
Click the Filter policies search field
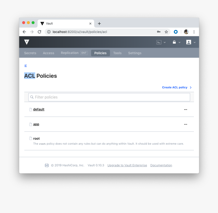109,97
